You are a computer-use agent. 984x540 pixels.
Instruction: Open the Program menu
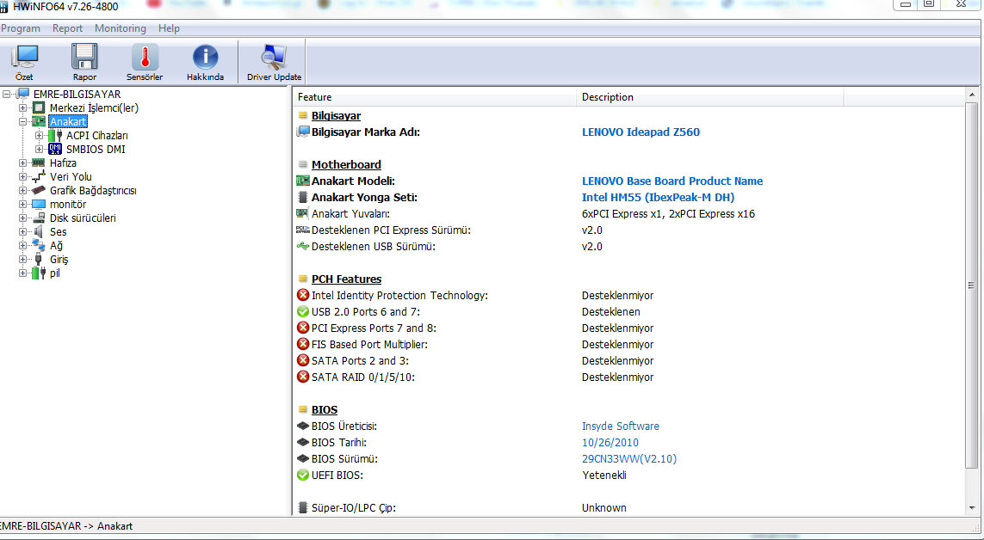(20, 28)
